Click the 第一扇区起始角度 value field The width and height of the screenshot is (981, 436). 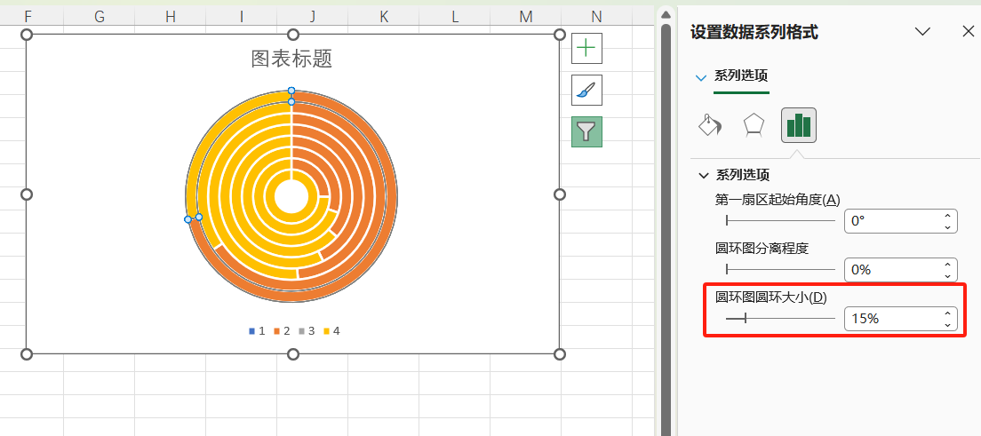(x=891, y=221)
